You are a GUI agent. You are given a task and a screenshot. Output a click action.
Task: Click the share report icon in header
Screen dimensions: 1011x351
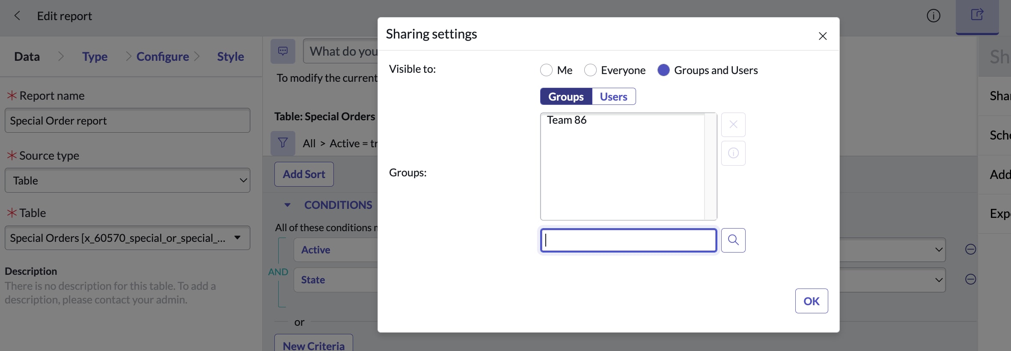977,15
